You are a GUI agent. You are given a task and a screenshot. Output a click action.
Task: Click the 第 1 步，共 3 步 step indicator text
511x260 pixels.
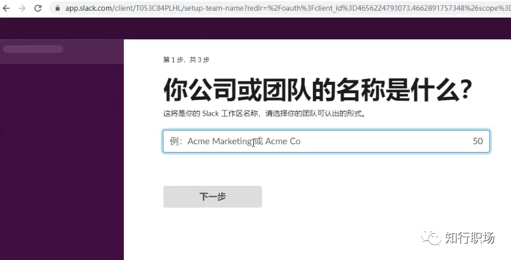pyautogui.click(x=186, y=60)
